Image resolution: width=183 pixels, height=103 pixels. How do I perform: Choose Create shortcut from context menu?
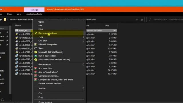pos(45,102)
